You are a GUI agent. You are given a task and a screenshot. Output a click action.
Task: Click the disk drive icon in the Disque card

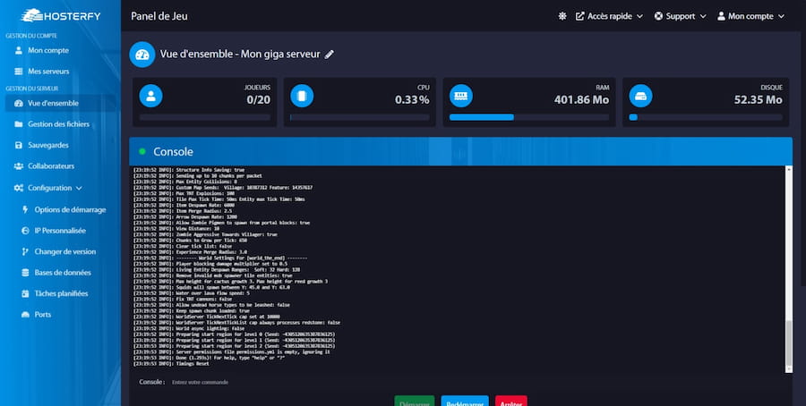pos(639,95)
